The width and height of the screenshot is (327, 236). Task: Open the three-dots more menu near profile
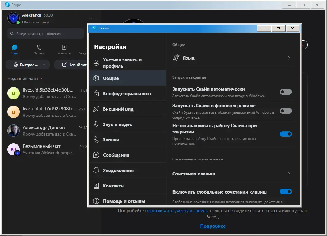tap(92, 18)
